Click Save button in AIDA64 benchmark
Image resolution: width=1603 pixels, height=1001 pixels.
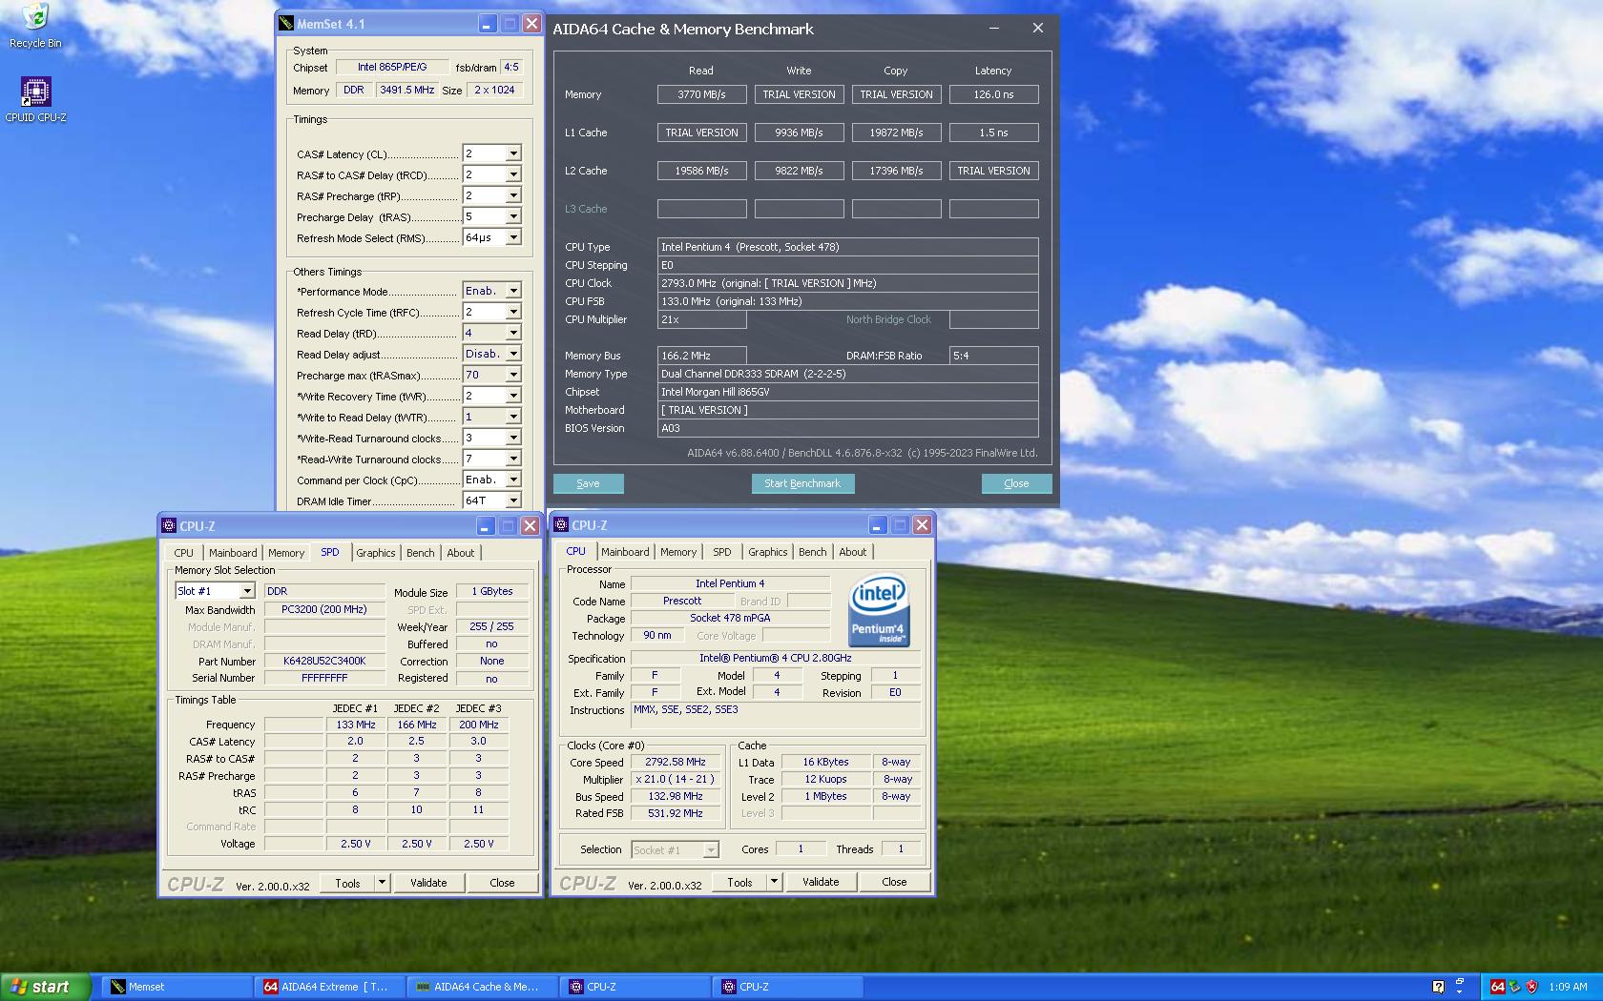[589, 483]
